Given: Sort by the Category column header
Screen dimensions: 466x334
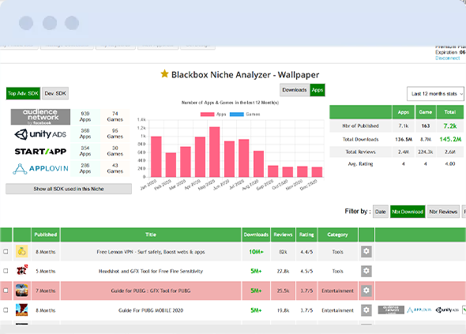Looking at the screenshot, I should click(x=337, y=235).
